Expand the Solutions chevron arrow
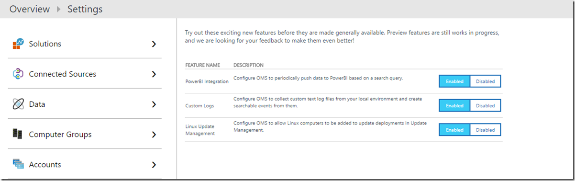This screenshot has height=181, width=575. pos(154,44)
